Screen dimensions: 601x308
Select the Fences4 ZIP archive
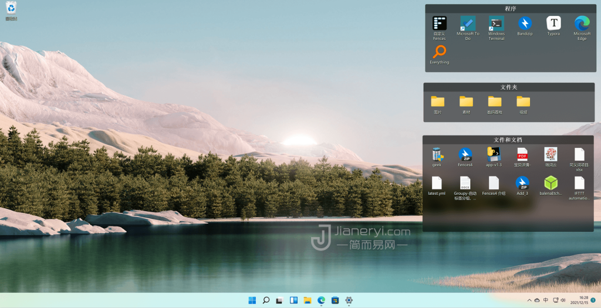pyautogui.click(x=465, y=154)
